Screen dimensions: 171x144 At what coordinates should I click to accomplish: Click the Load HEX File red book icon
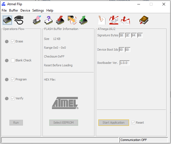(114, 20)
